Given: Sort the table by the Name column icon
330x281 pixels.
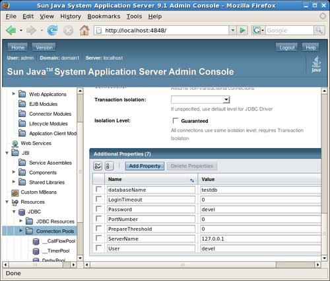Looking at the screenshot, I should point(192,181).
